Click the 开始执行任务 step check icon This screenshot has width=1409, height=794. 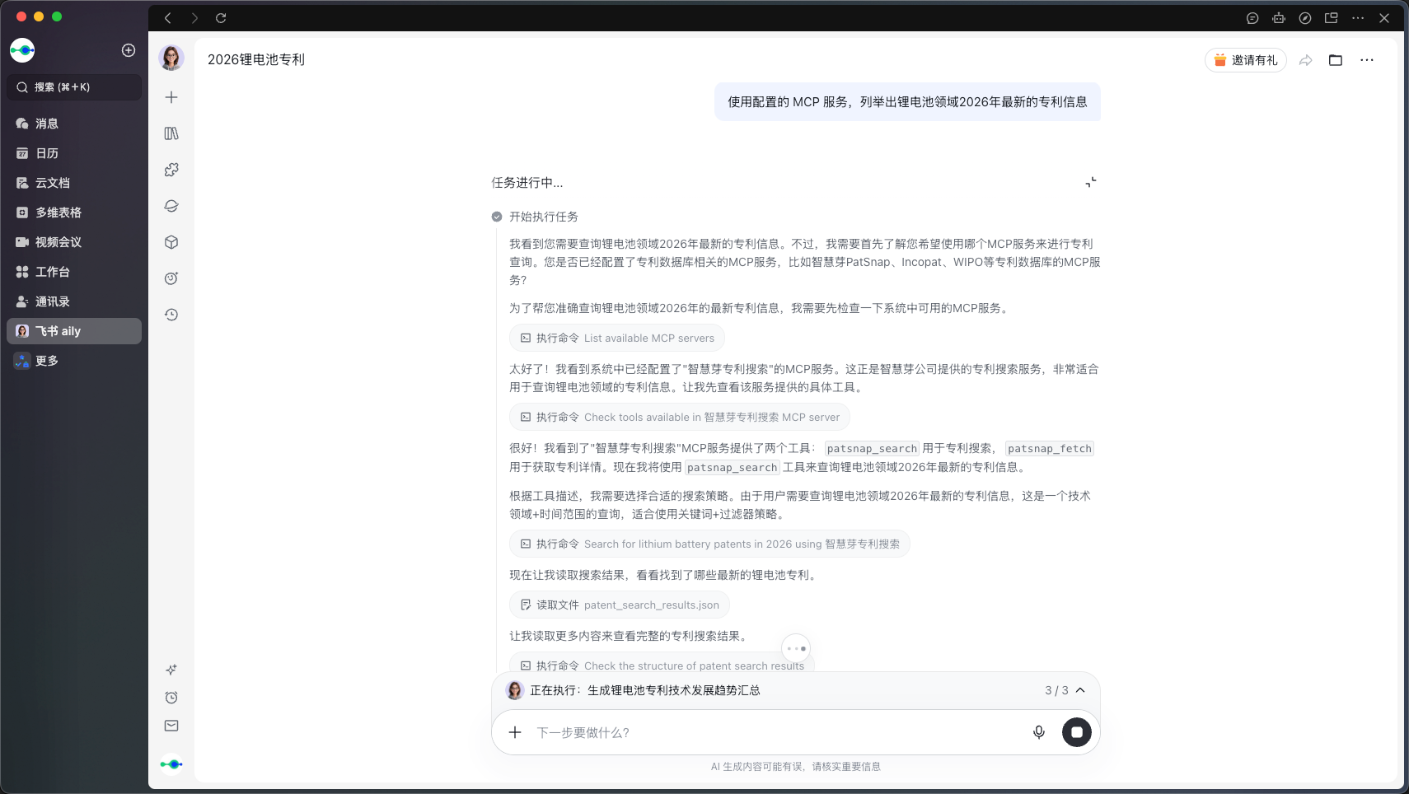coord(497,217)
